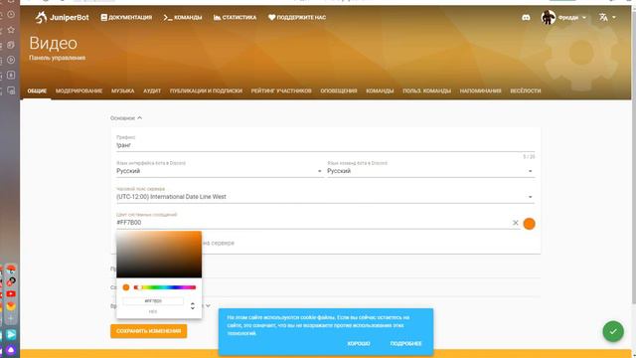Screen dimensions: 636x358
Task: Click the color preview dot in picker
Action: tap(126, 287)
